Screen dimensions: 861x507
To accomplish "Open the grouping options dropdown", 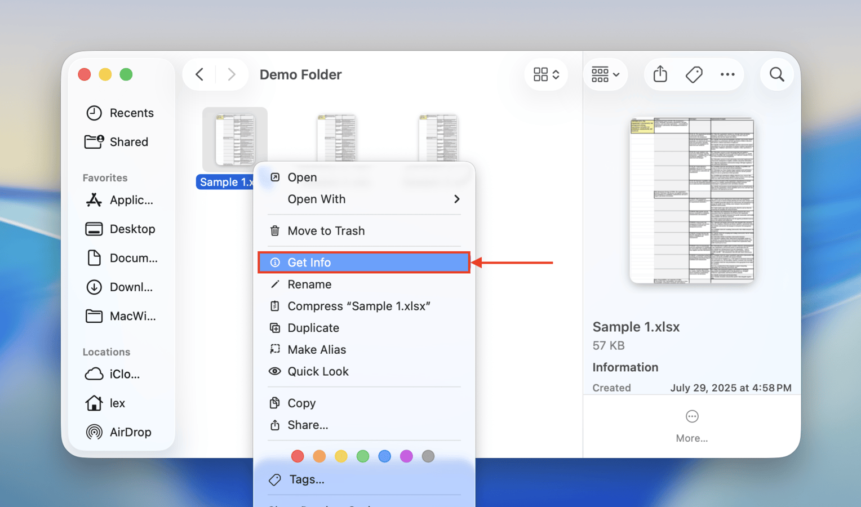I will coord(605,74).
